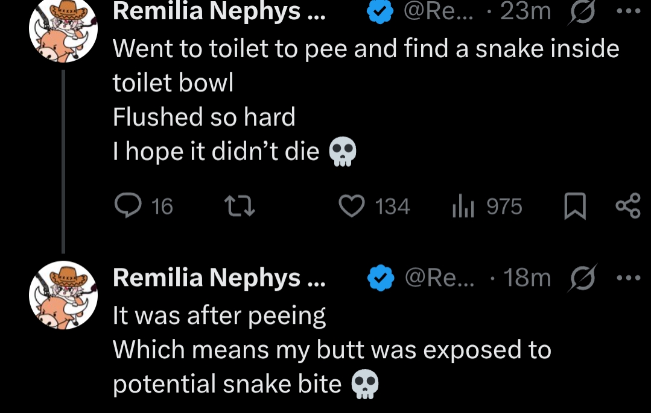The width and height of the screenshot is (651, 413).
Task: Like the tweet with 134 likes
Action: click(x=353, y=206)
